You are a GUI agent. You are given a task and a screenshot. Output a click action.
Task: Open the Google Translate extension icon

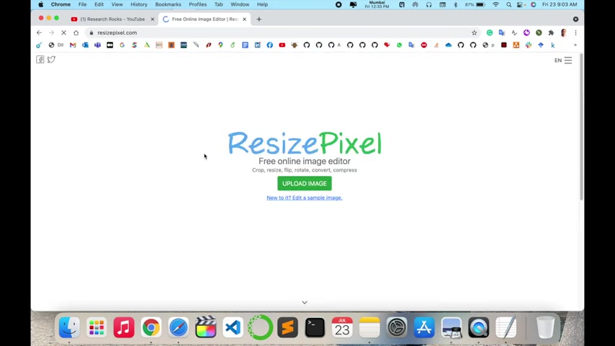(x=502, y=32)
